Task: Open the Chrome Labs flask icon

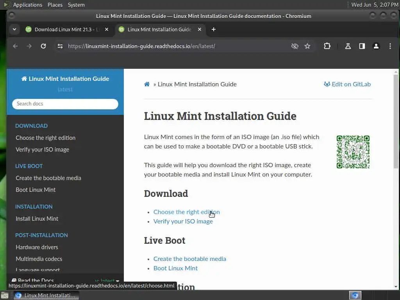Action: pyautogui.click(x=348, y=46)
